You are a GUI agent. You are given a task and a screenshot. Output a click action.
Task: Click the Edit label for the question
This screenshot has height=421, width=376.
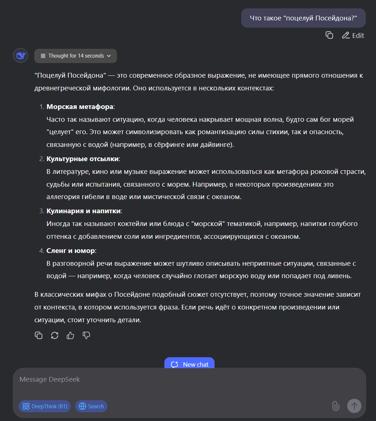point(358,35)
